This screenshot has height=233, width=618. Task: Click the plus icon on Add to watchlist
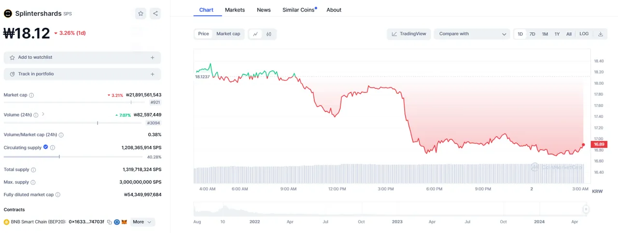[x=153, y=58]
